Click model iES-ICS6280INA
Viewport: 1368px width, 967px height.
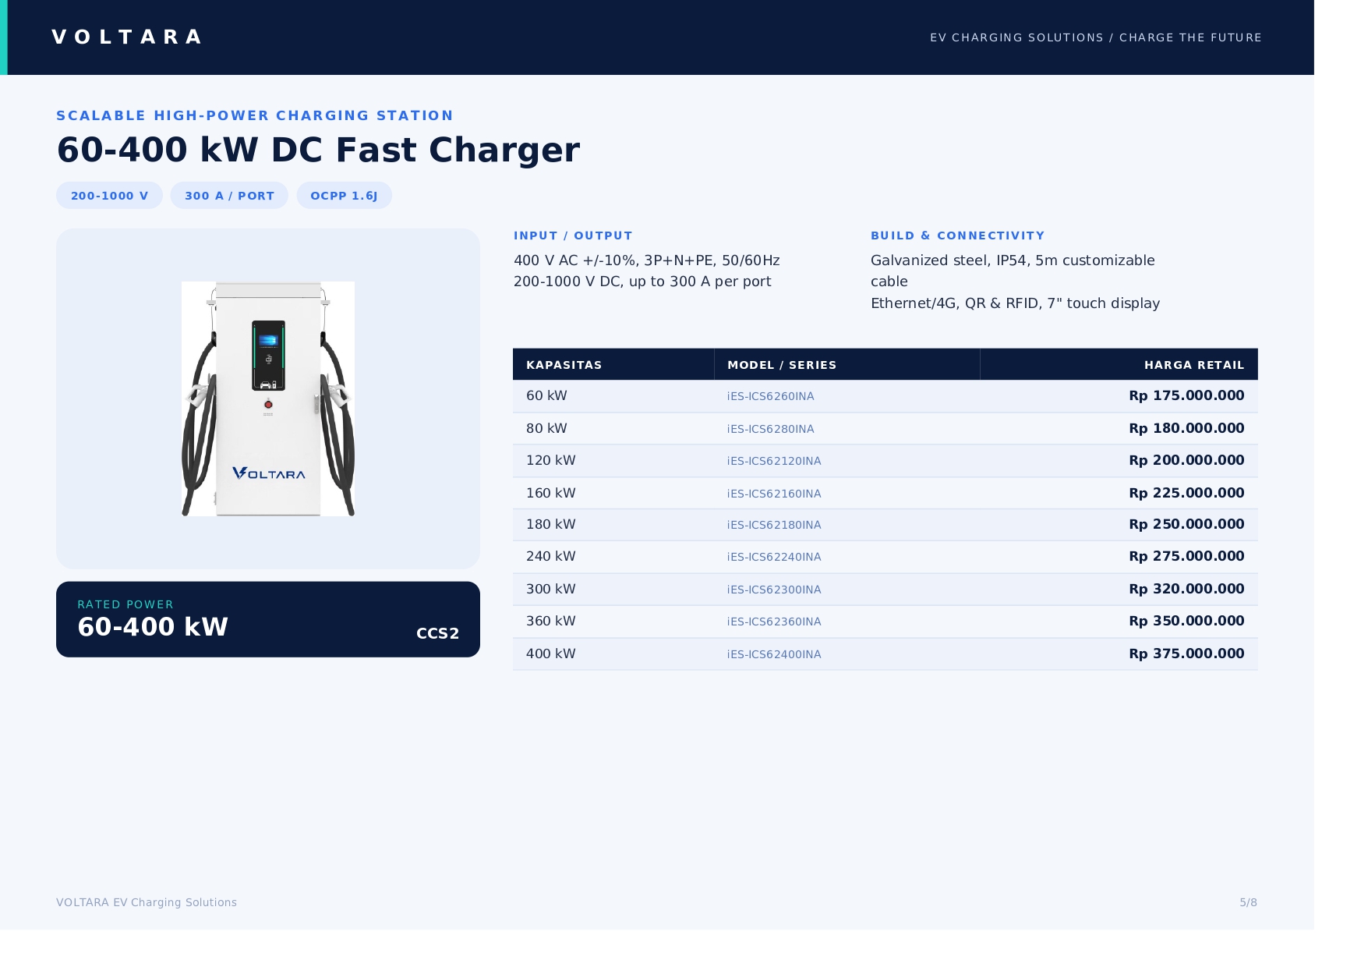771,429
